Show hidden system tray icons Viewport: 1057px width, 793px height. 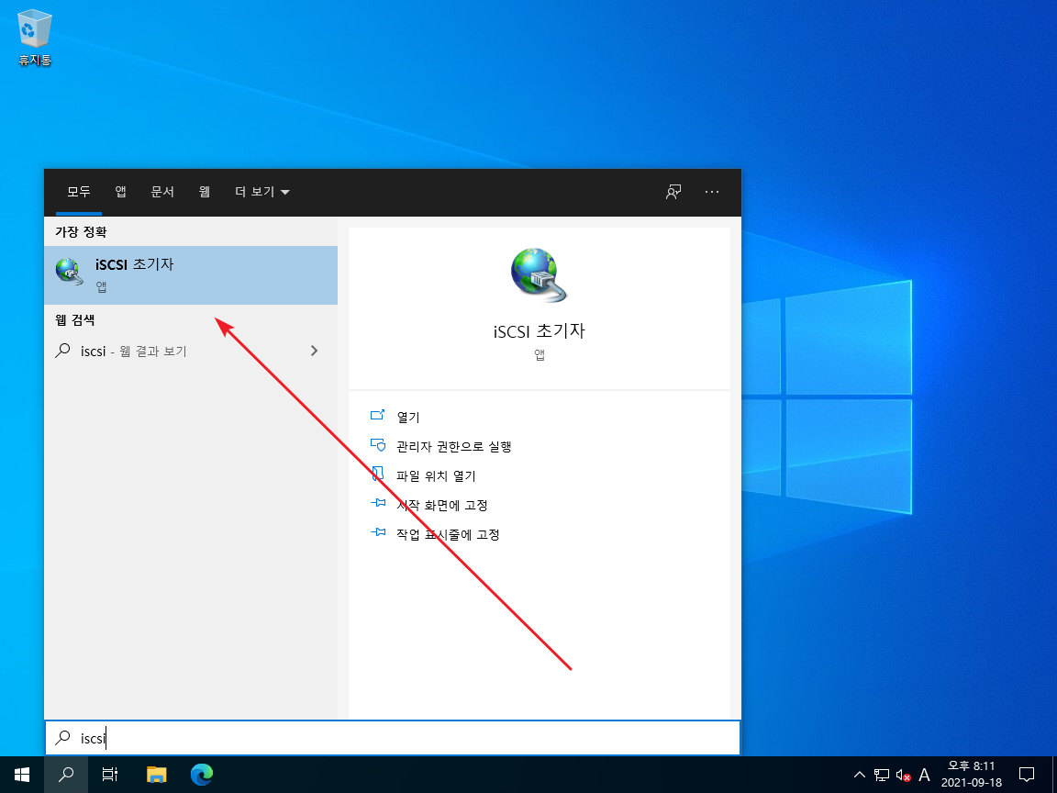coord(860,775)
